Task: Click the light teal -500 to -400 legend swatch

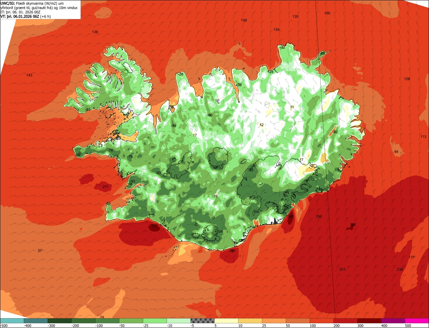Action: (12, 321)
